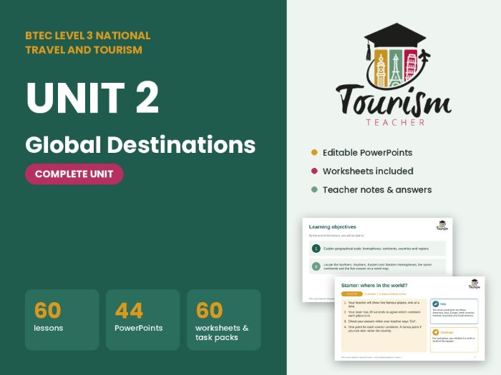Click the orange Challenge icon on Starter slide
This screenshot has height=375, width=501.
pyautogui.click(x=435, y=332)
